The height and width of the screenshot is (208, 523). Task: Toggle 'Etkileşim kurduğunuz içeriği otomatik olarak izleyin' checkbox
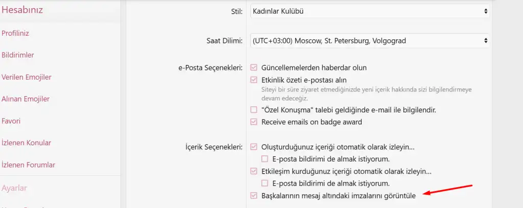[x=254, y=171]
